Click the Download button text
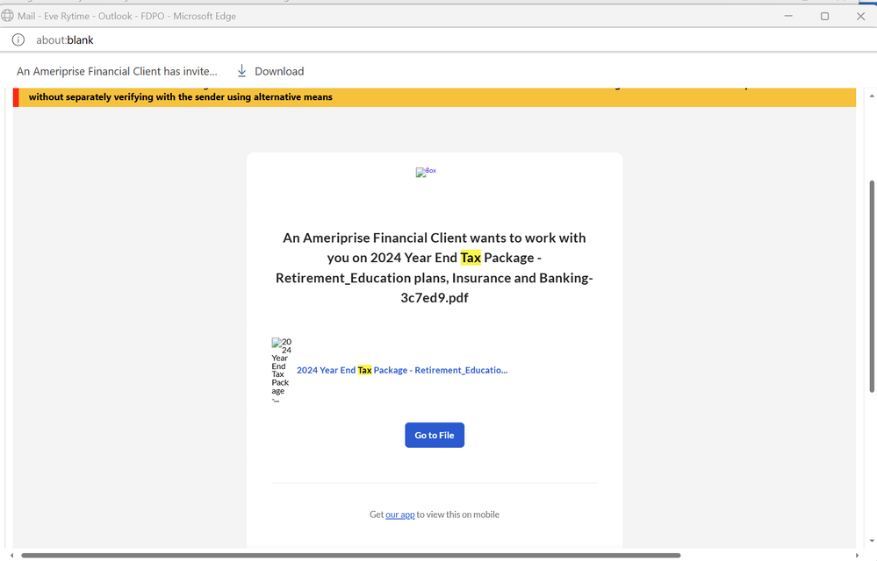The height and width of the screenshot is (561, 877). (x=279, y=72)
